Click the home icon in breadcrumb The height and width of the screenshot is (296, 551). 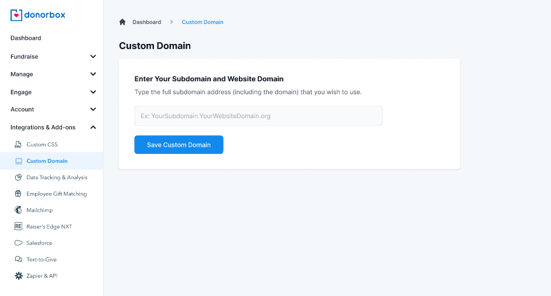[x=122, y=22]
